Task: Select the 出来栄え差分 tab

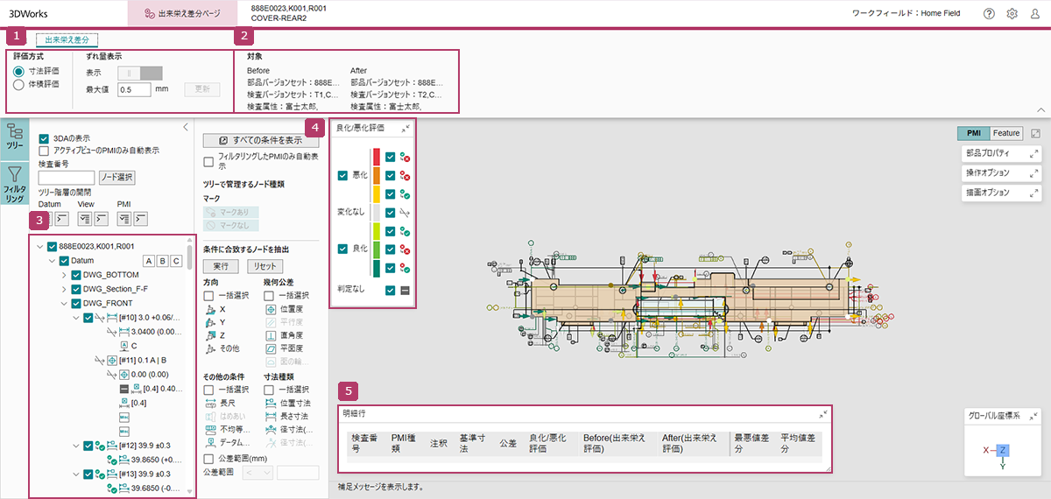Action: 67,39
